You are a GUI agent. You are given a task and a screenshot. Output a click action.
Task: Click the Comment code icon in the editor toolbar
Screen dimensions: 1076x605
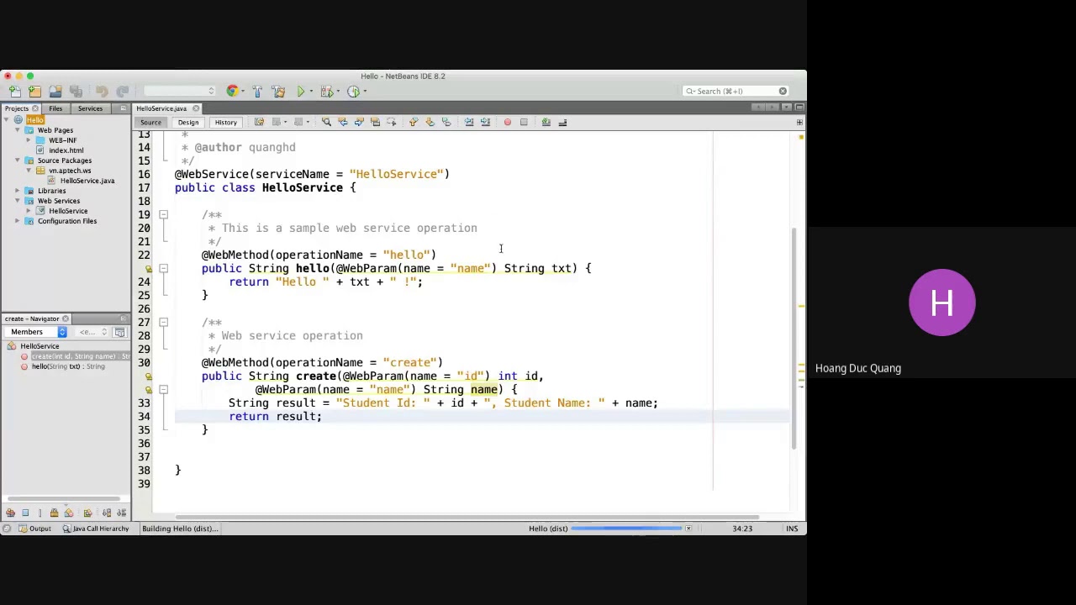(x=546, y=122)
